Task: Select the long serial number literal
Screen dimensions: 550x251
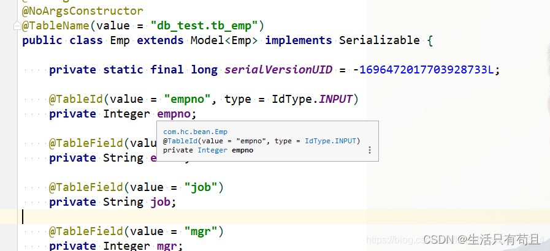Action: point(426,70)
